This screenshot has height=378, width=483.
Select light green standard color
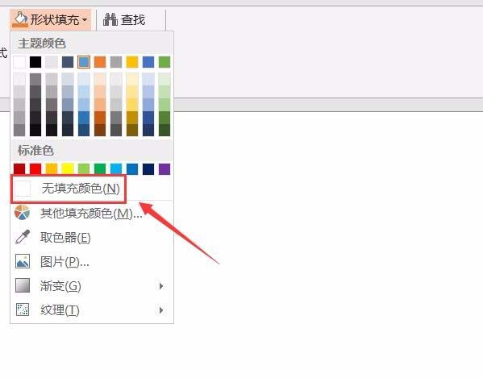click(x=84, y=169)
